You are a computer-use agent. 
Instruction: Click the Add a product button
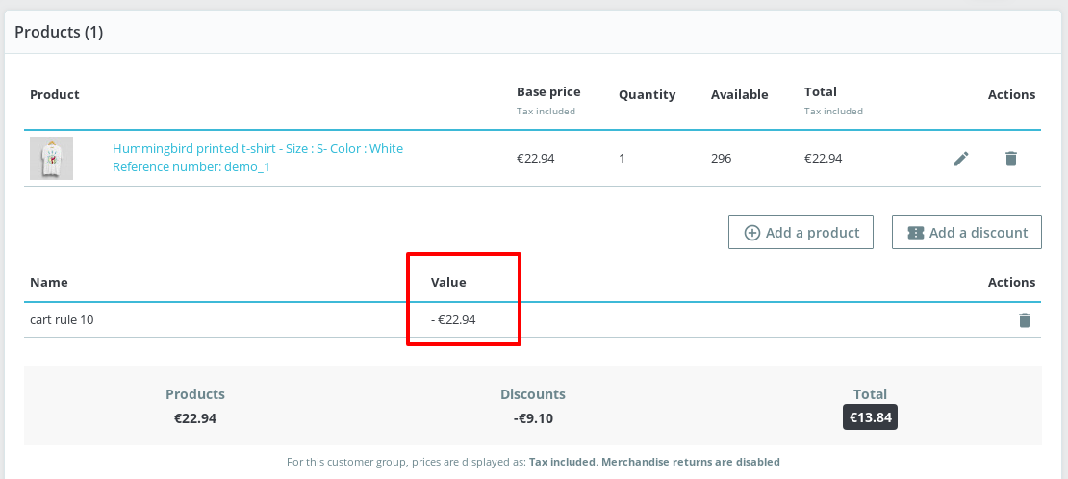tap(801, 233)
